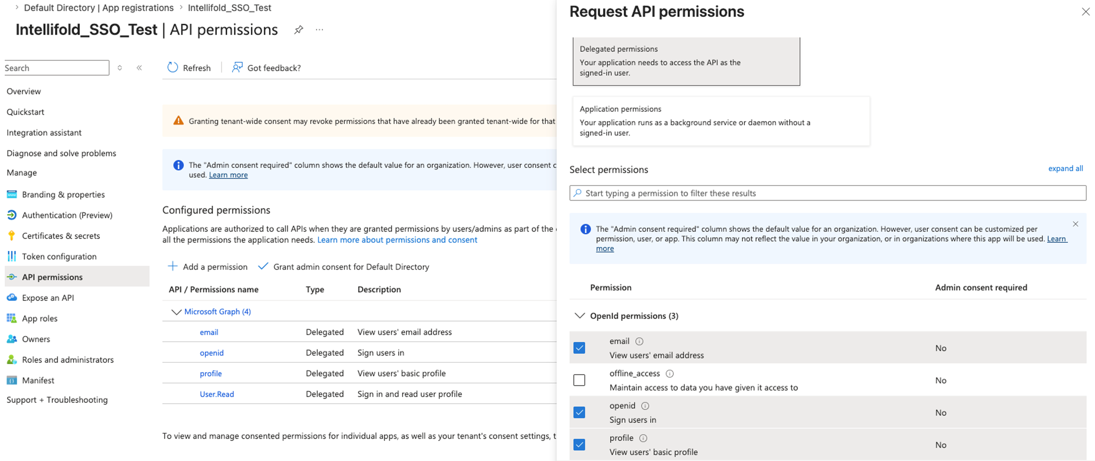This screenshot has height=461, width=1095.
Task: Click the checkmark icon for Grant admin consent
Action: [x=263, y=266]
